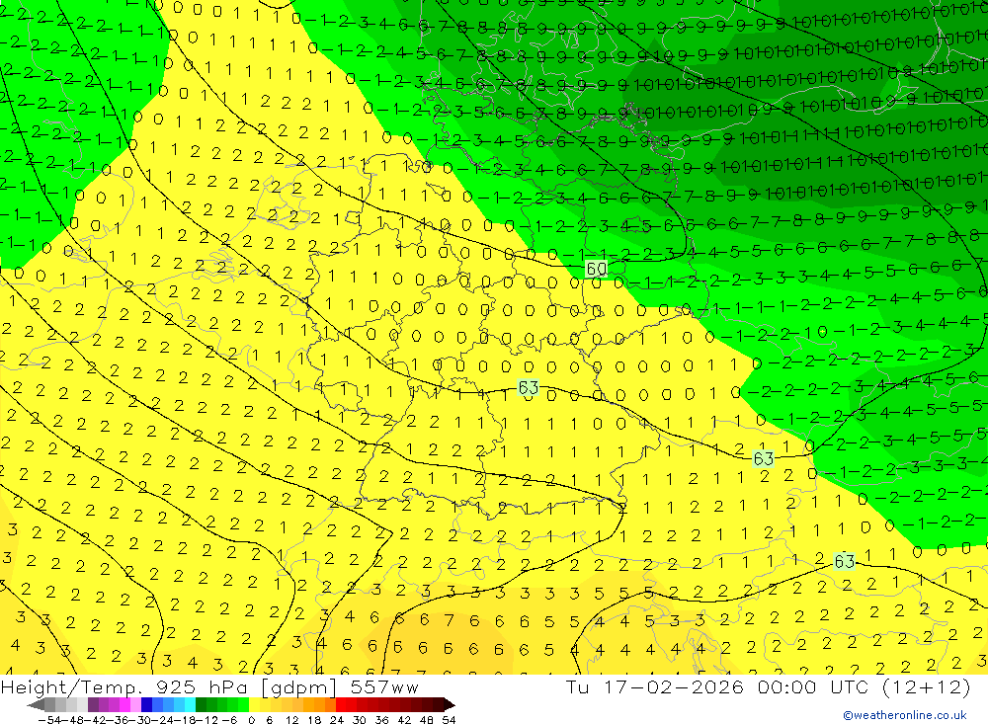
Task: Click the 63 label just below the 60 label
Action: tap(528, 387)
